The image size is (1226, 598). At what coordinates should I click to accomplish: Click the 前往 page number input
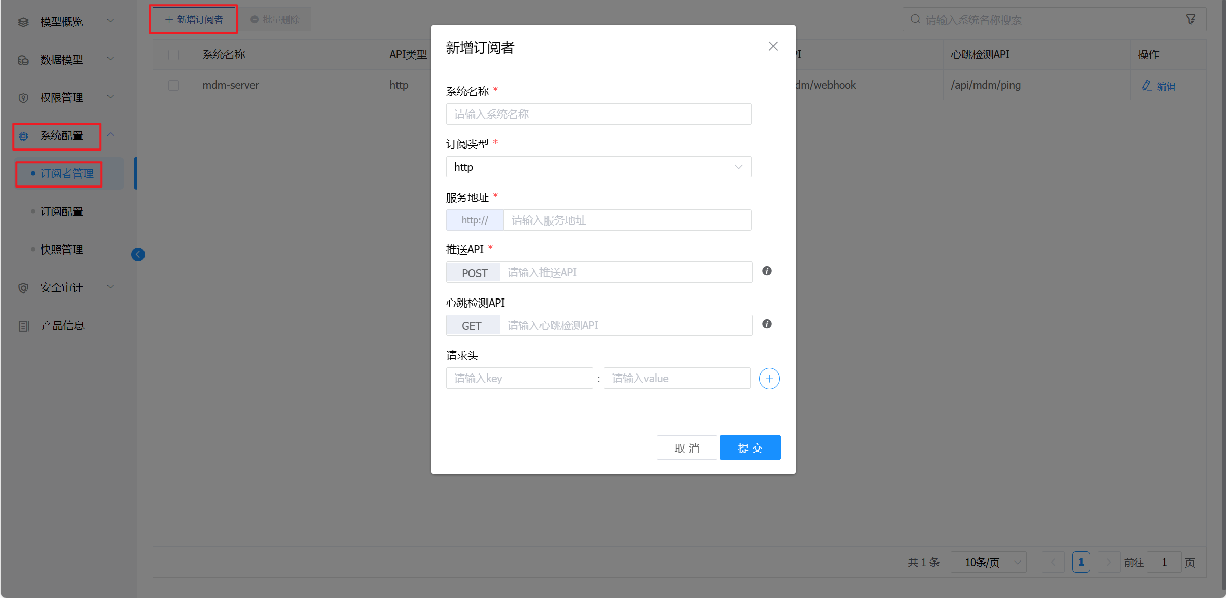[1164, 562]
